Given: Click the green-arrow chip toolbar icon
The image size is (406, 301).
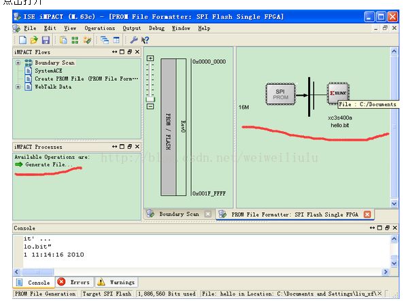Looking at the screenshot, I should click(87, 40).
